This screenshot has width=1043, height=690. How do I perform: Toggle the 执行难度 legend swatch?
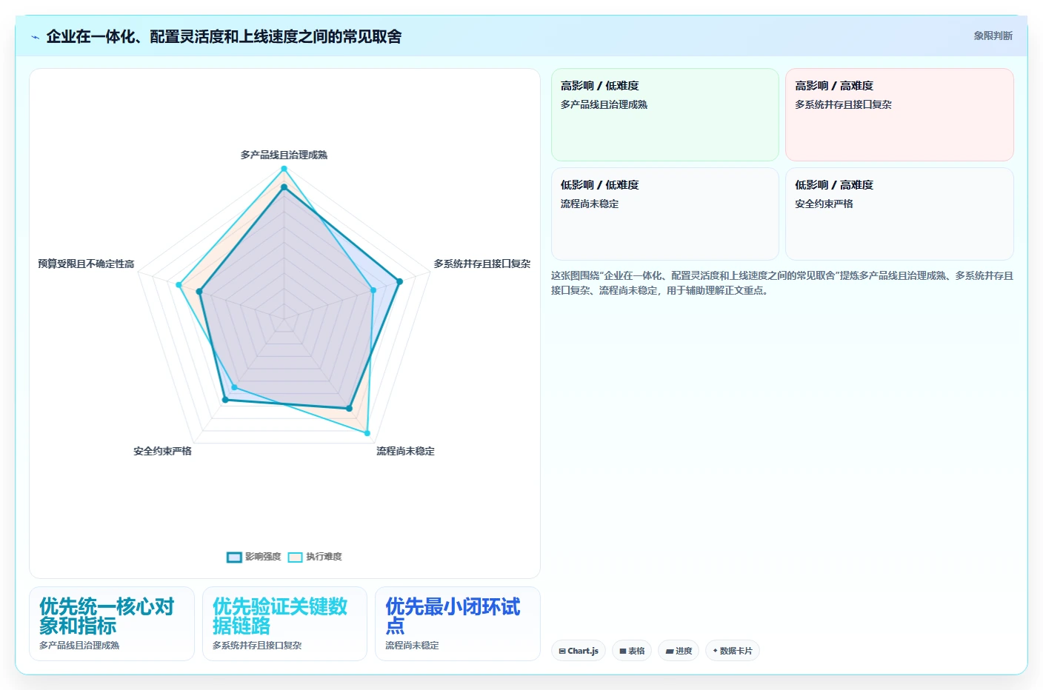[296, 557]
